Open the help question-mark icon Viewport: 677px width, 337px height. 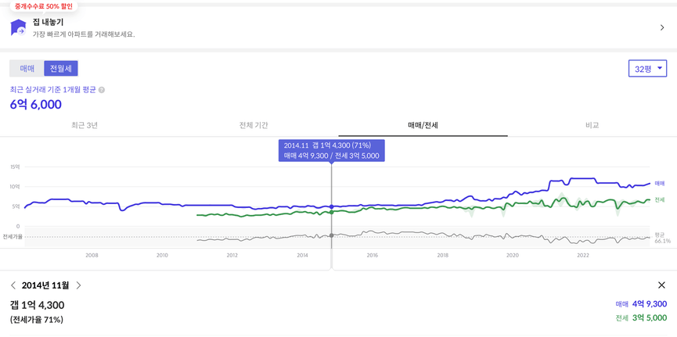click(102, 90)
